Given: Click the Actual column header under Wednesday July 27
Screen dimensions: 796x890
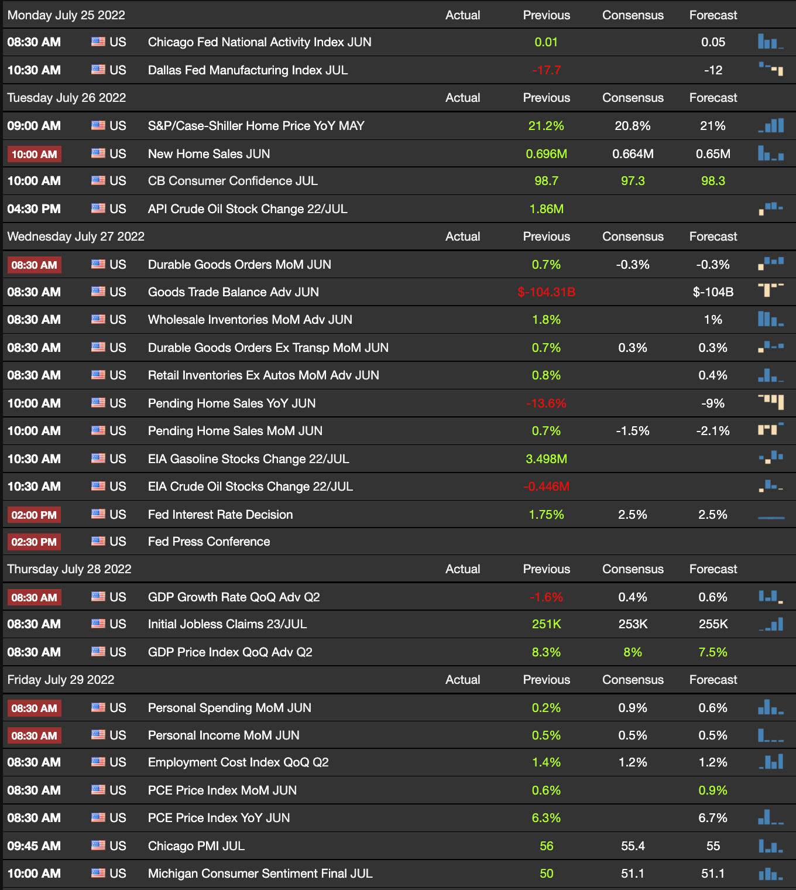Looking at the screenshot, I should tap(462, 237).
